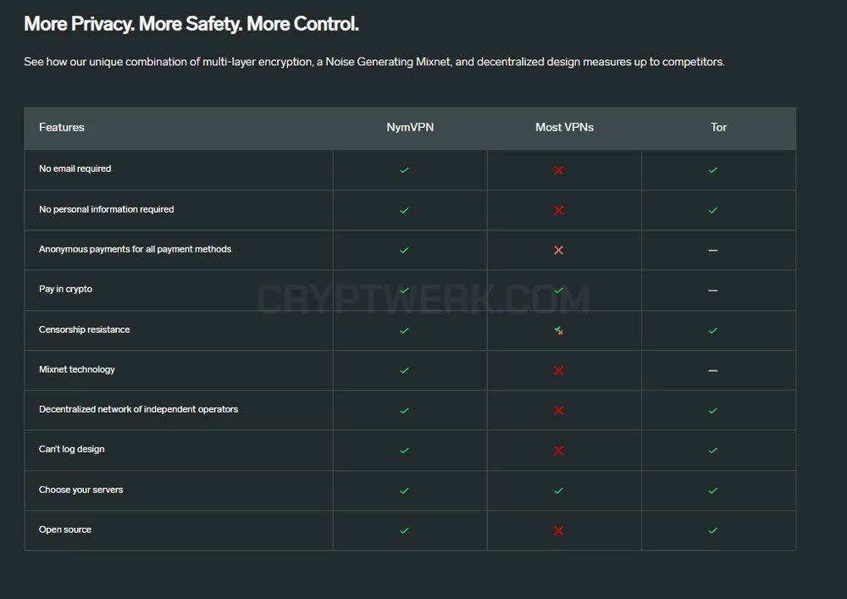Click Tor checkmark for No personal information required
This screenshot has height=599, width=847.
713,210
